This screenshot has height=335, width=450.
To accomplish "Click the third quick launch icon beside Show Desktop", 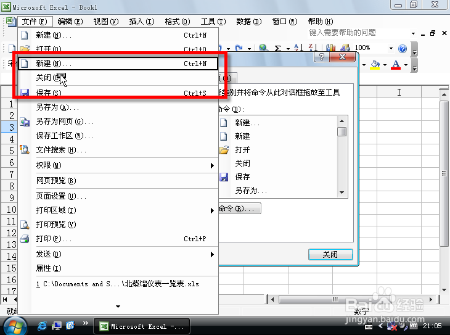I will [x=70, y=326].
